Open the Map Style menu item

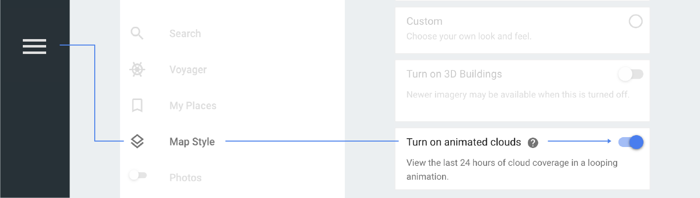point(192,142)
